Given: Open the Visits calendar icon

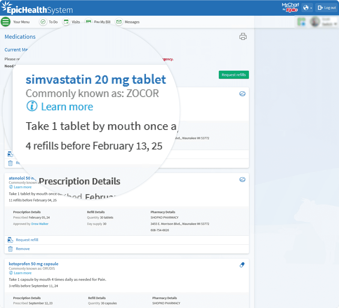Looking at the screenshot, I should 66,22.
